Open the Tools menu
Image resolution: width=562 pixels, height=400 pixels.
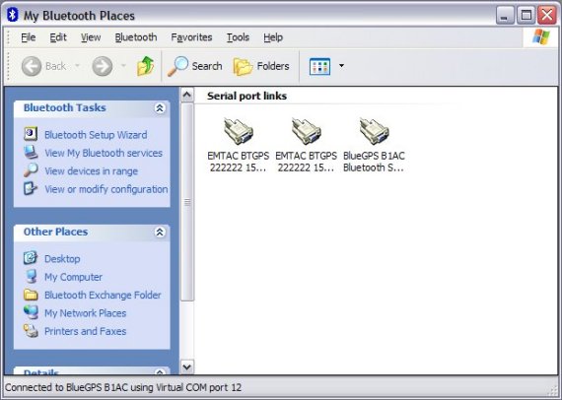tap(238, 37)
